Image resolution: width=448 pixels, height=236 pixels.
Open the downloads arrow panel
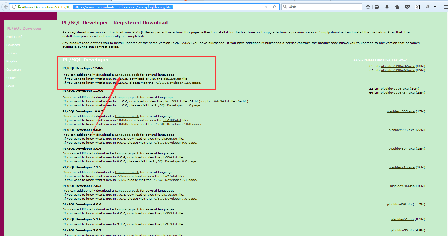(x=387, y=7)
